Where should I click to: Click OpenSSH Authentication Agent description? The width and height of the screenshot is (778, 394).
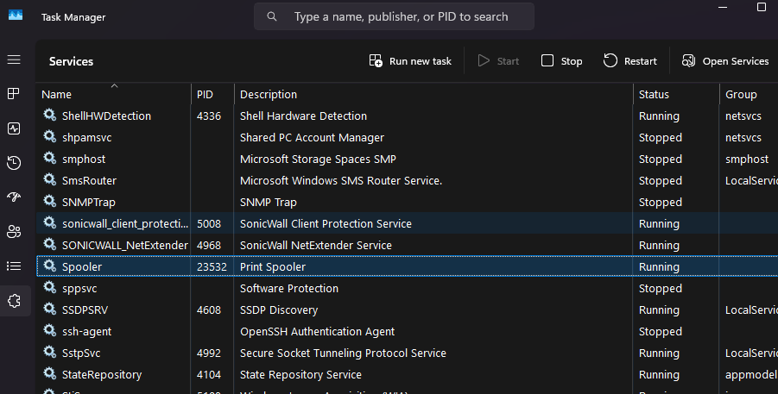click(x=318, y=332)
